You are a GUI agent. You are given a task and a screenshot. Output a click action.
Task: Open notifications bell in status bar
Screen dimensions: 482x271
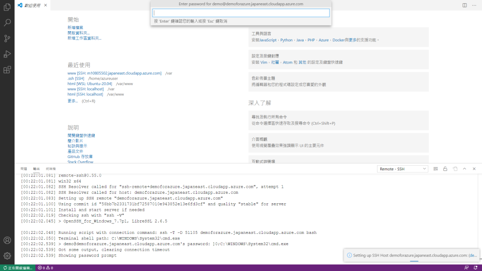475,268
